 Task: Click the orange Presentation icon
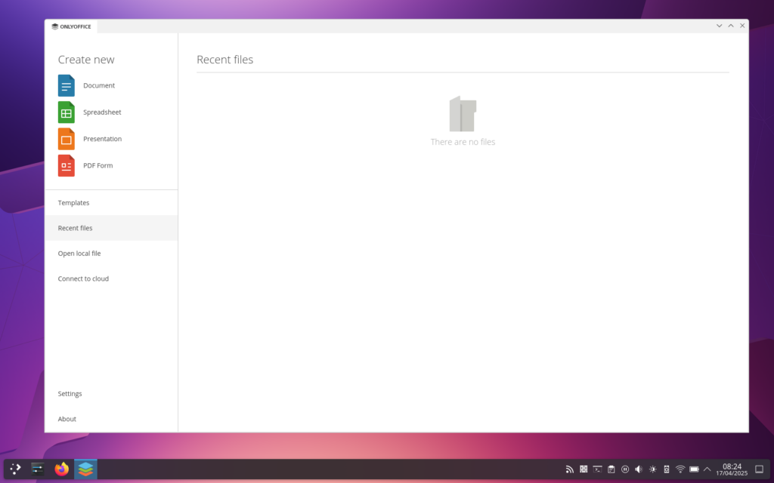coord(67,139)
